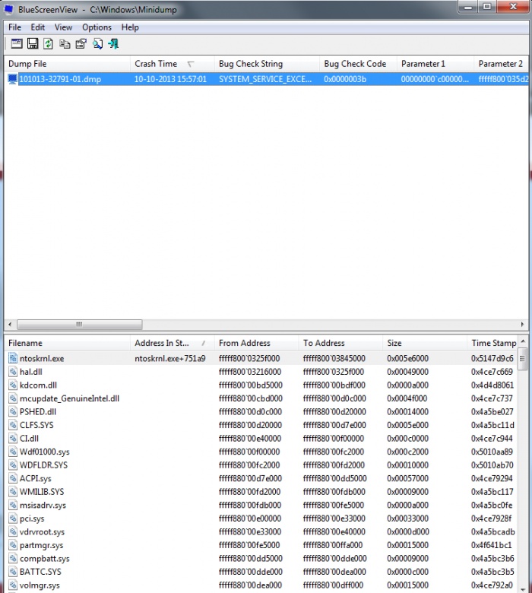Sort by From Address column header
Screen dimensions: 532x593
click(257, 343)
